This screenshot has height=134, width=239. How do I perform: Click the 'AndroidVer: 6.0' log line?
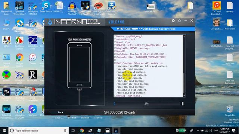click(x=124, y=39)
